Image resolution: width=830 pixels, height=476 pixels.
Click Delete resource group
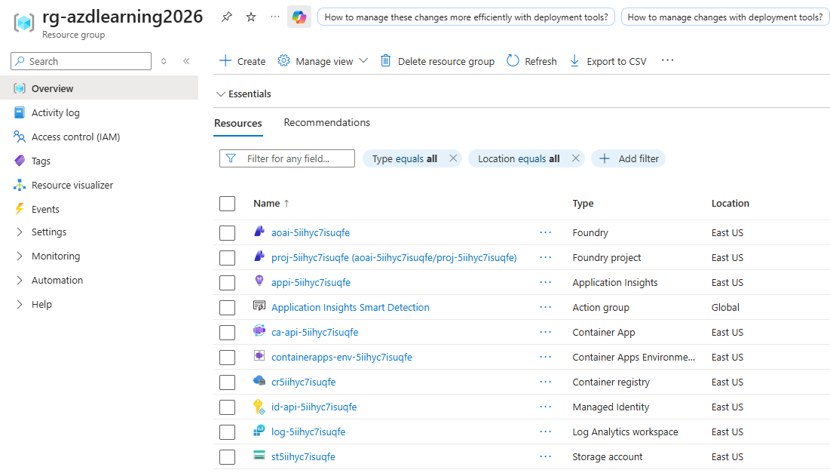tap(437, 61)
